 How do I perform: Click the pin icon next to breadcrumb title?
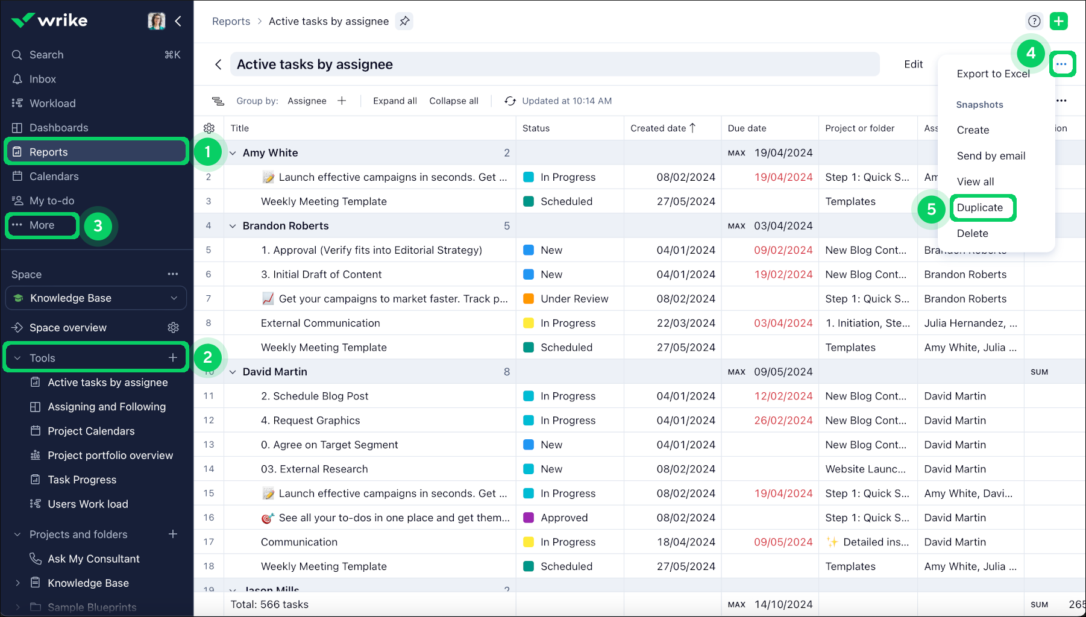404,21
